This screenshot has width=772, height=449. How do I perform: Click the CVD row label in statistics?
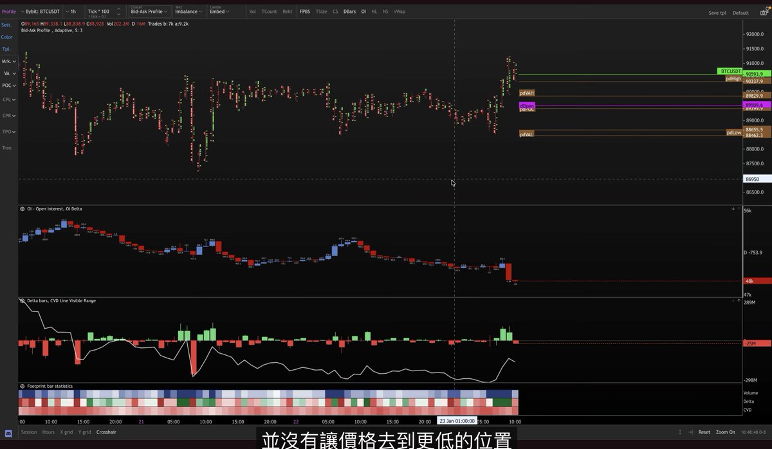point(748,409)
